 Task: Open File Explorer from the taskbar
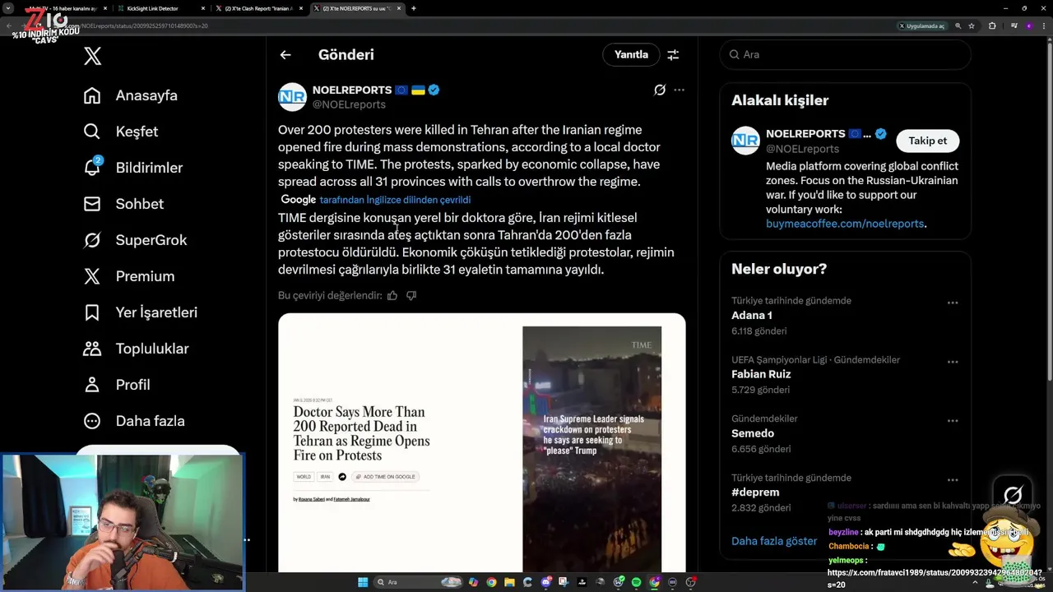[x=509, y=582]
